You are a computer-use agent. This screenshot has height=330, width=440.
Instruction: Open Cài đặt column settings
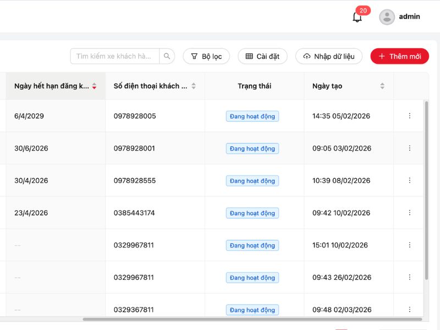pyautogui.click(x=262, y=56)
